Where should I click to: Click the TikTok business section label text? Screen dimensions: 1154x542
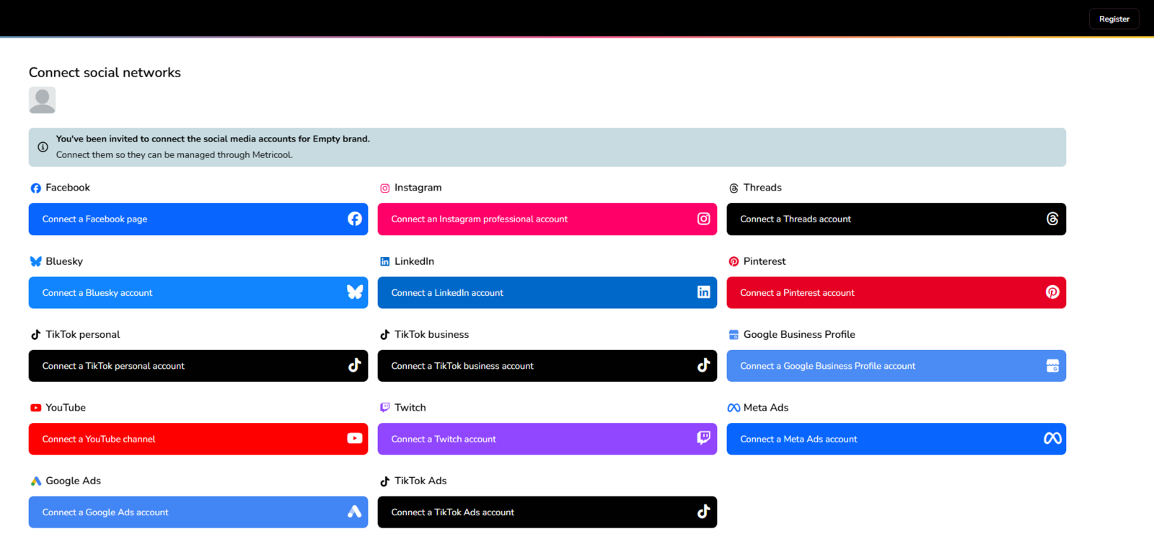point(431,334)
